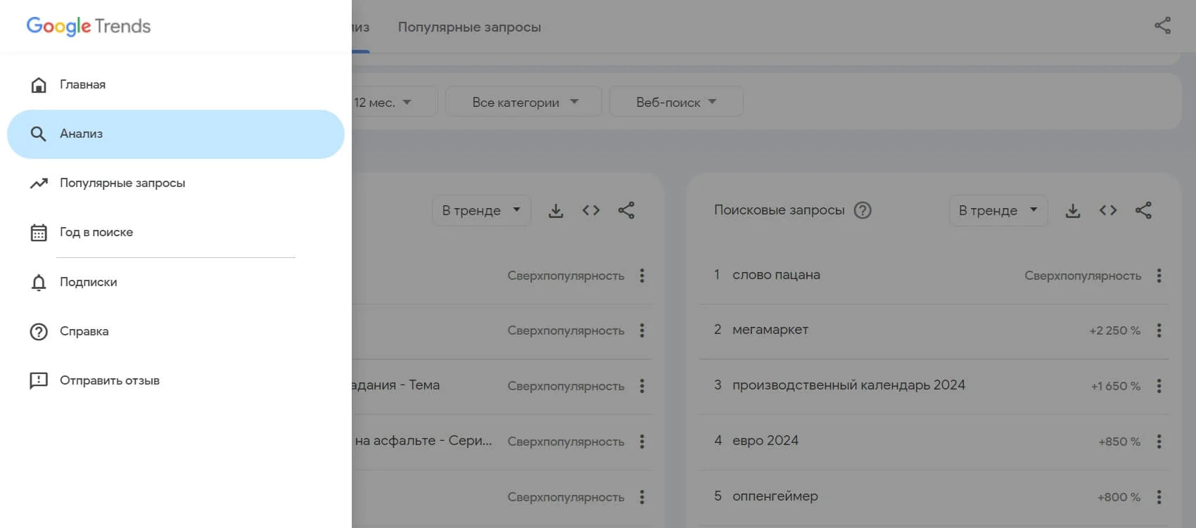The width and height of the screenshot is (1196, 528).
Task: Expand В тренде dropdown in Поисковые запросы
Action: (998, 210)
